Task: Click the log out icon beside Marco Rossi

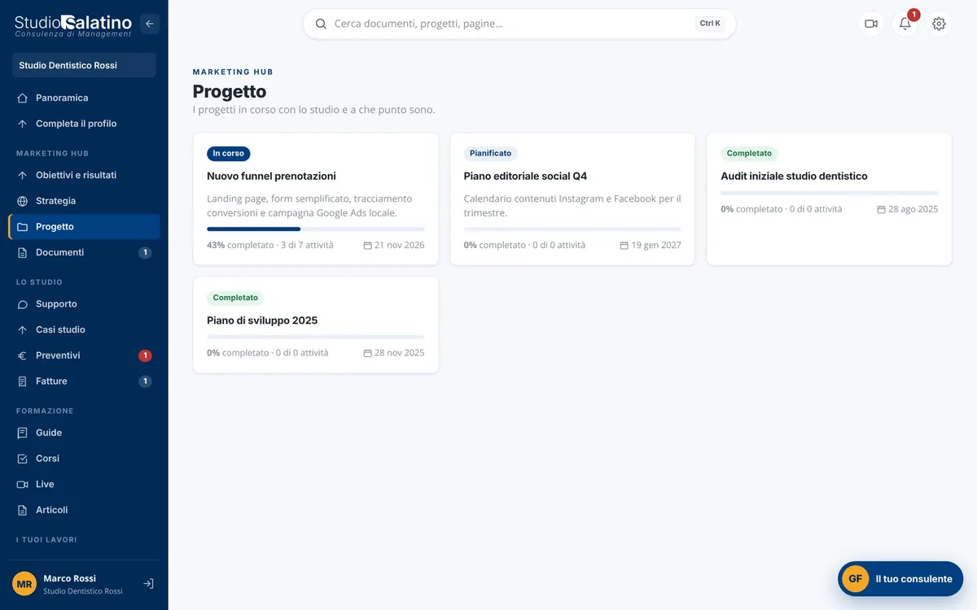Action: click(148, 584)
